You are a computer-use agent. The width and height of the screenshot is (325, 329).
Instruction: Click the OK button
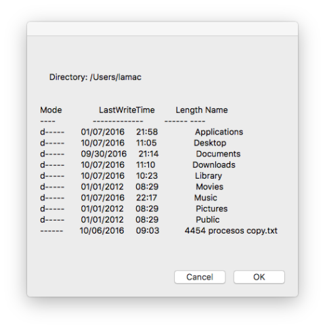[x=259, y=277]
